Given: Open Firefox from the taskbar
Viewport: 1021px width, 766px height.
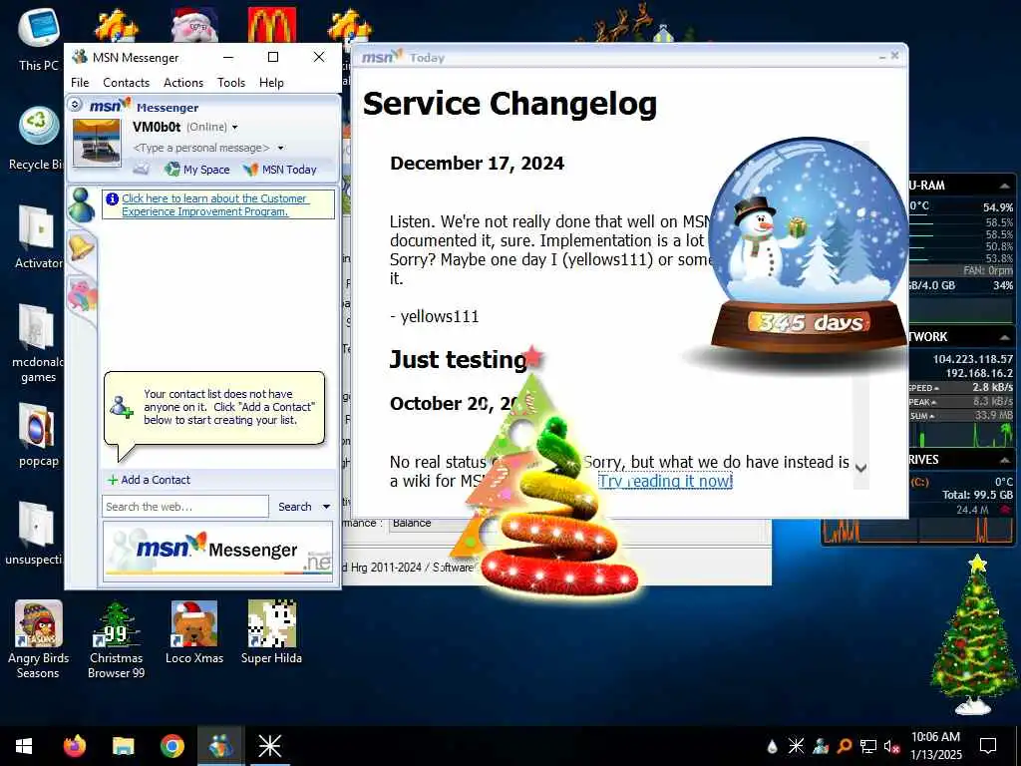Looking at the screenshot, I should tap(74, 746).
